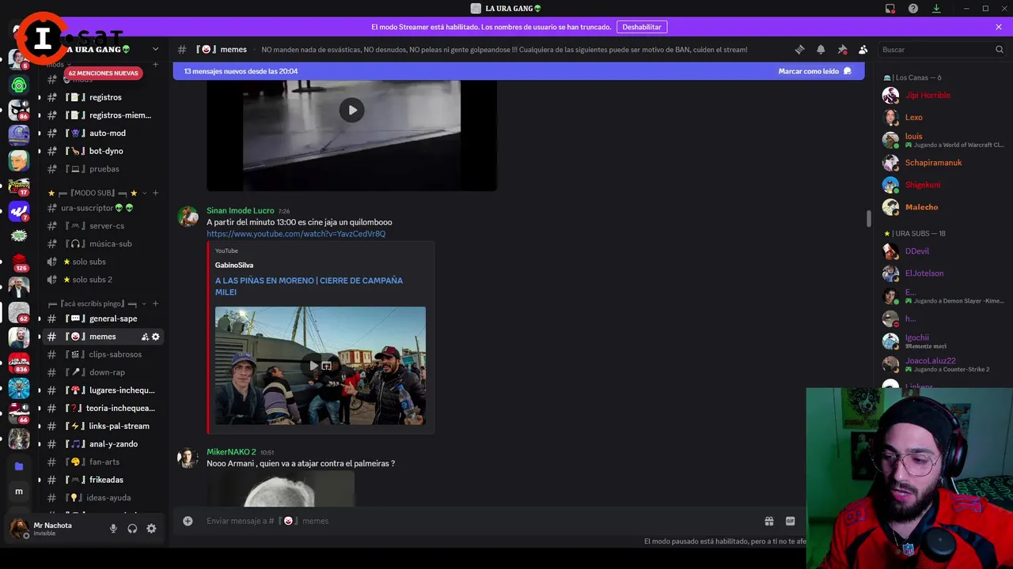
Task: Open the server folder icon in sidebar
Action: [x=19, y=466]
